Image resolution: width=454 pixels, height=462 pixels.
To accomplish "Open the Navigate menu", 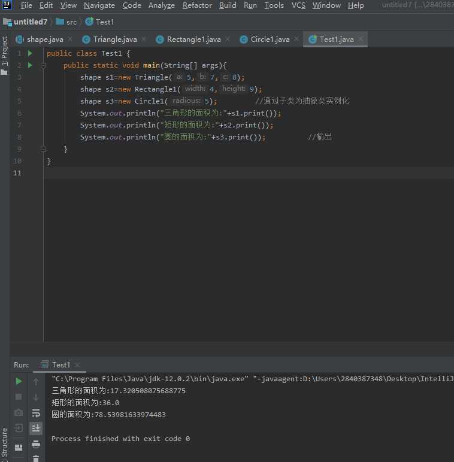I will 99,5.
